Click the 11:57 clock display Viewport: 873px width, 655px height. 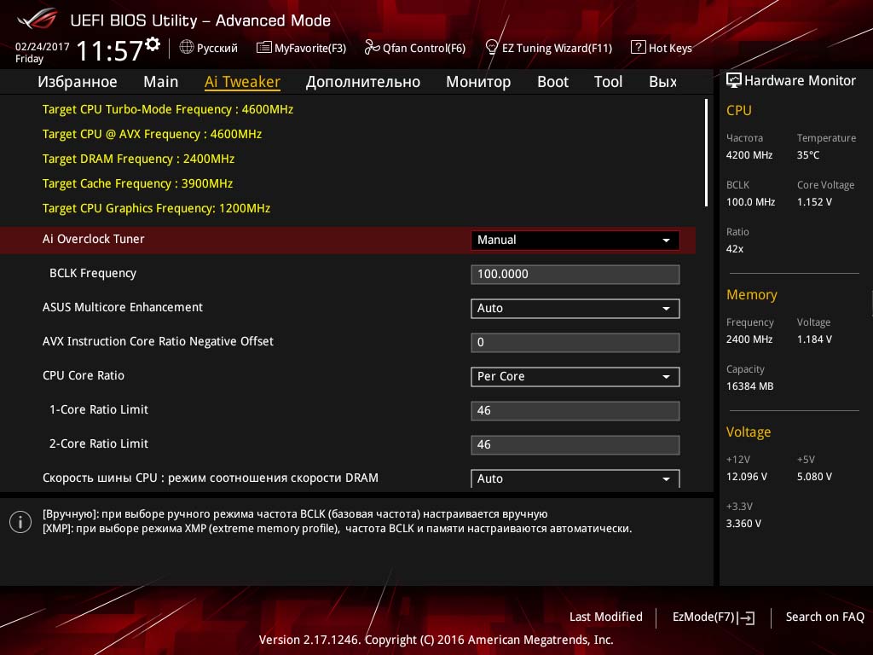[110, 50]
